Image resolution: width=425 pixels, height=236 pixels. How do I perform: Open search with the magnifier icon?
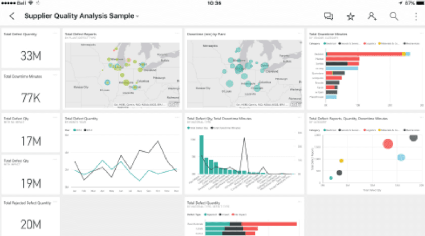394,16
